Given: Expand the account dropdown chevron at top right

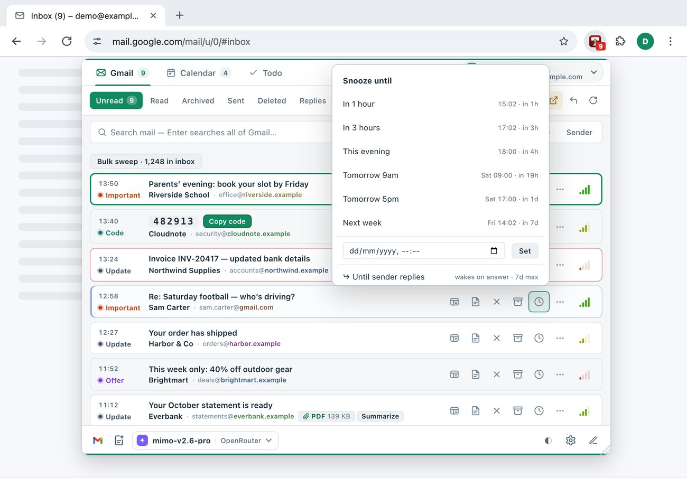Looking at the screenshot, I should pos(593,72).
